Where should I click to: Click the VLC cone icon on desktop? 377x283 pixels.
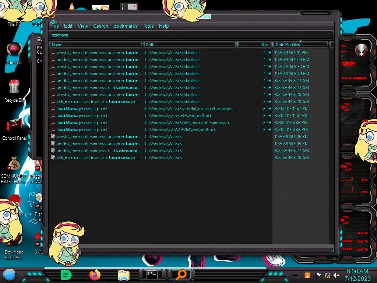pyautogui.click(x=72, y=7)
